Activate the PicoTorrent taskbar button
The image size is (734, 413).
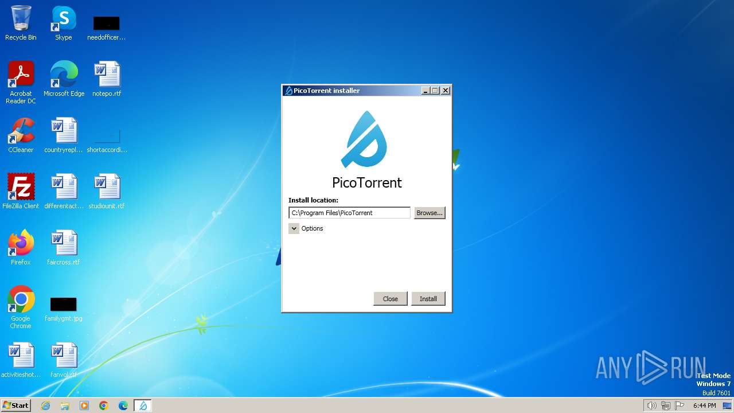click(143, 406)
